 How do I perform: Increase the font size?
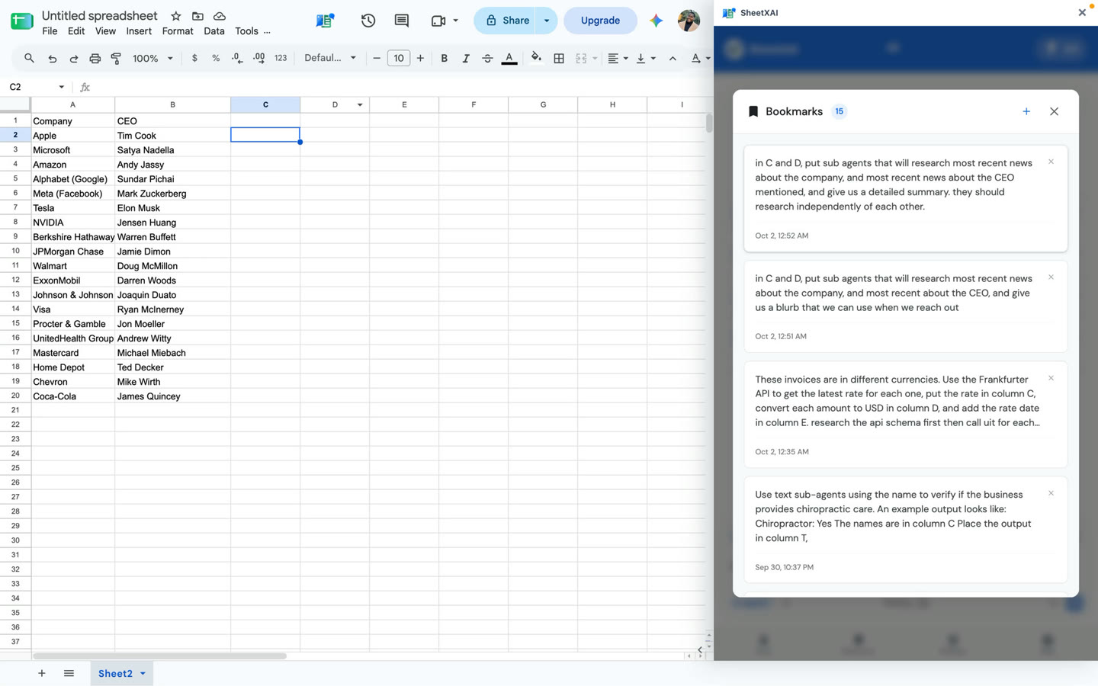420,58
